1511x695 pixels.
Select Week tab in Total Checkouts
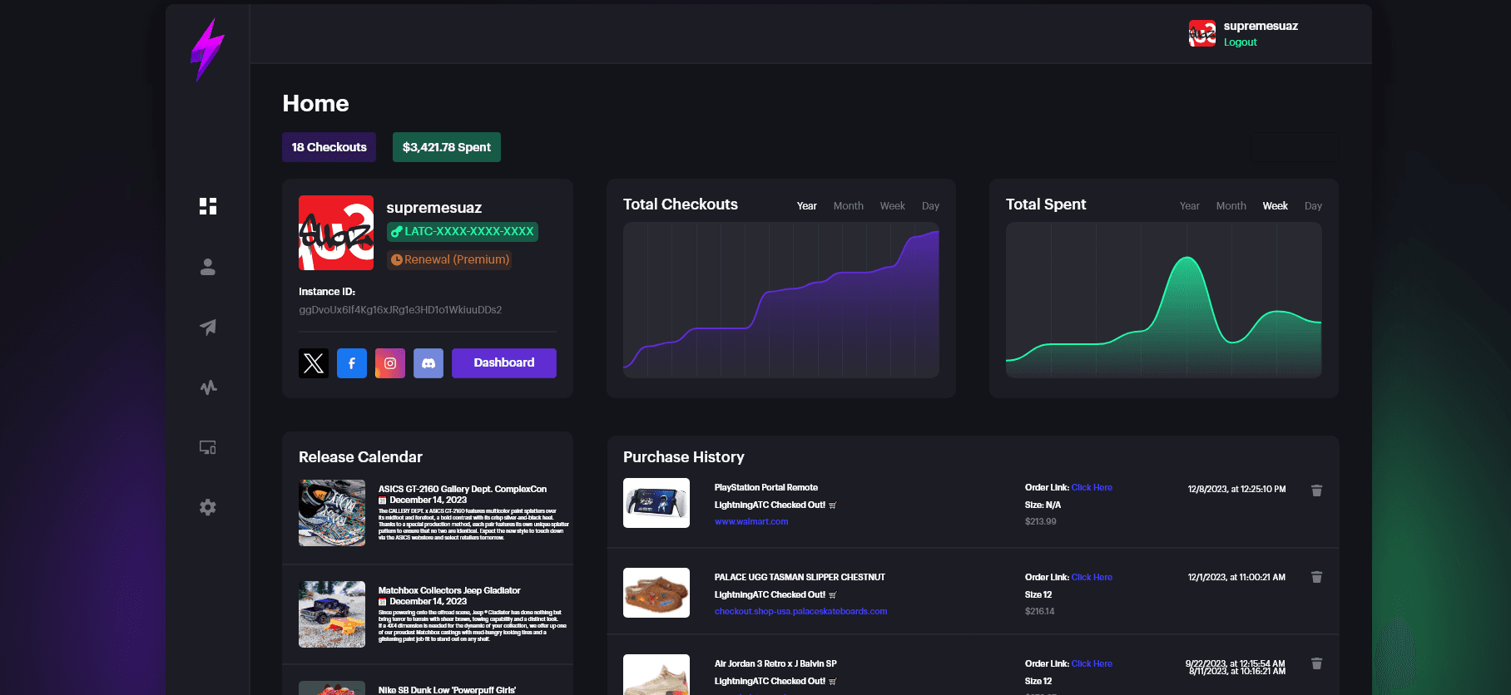(893, 206)
